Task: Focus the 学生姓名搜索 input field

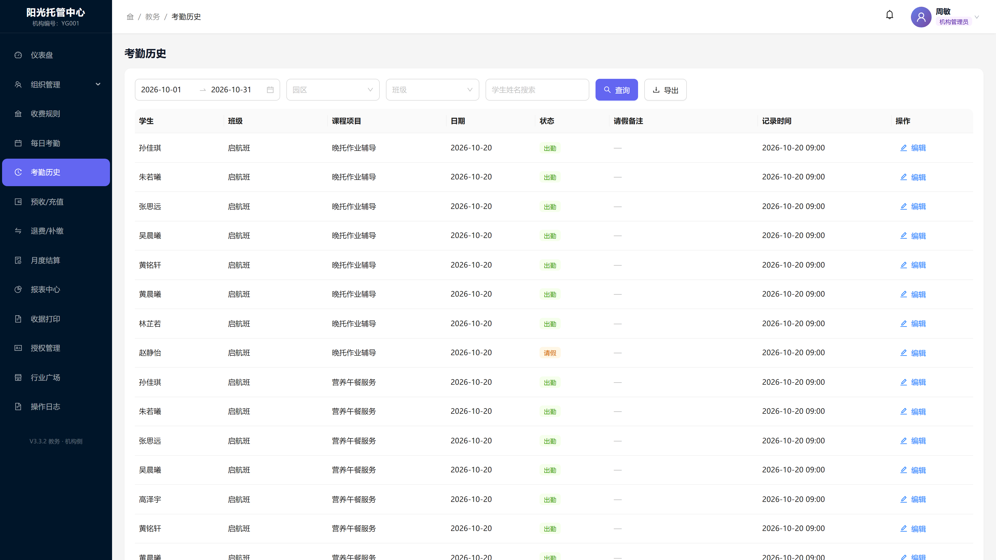Action: click(x=537, y=90)
